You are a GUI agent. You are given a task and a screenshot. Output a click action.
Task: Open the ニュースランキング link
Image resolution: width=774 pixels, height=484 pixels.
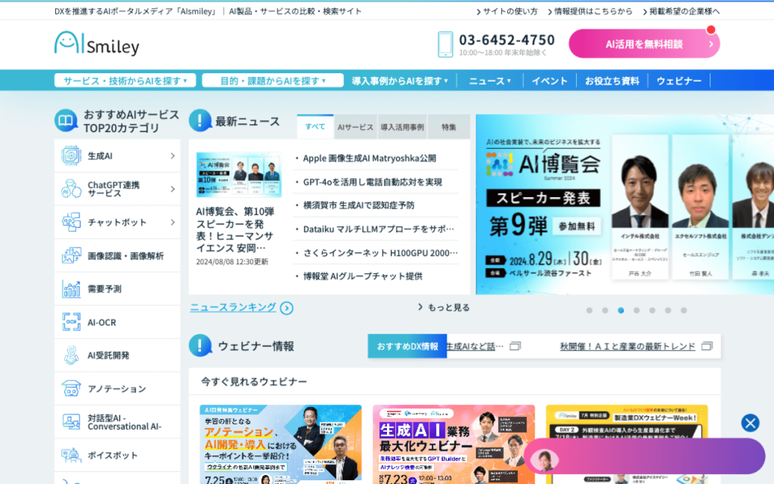point(240,307)
